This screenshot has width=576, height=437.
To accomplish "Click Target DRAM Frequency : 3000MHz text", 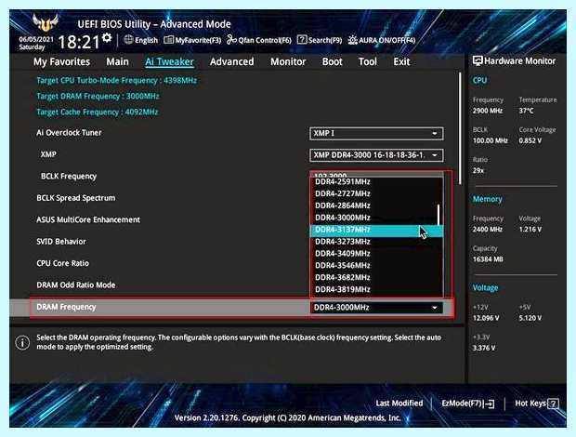I will tap(98, 97).
